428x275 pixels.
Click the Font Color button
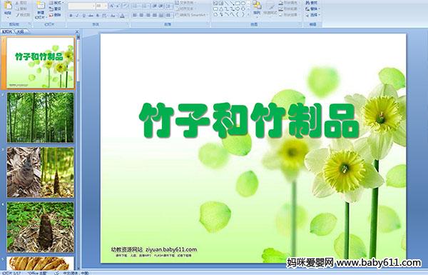click(122, 16)
